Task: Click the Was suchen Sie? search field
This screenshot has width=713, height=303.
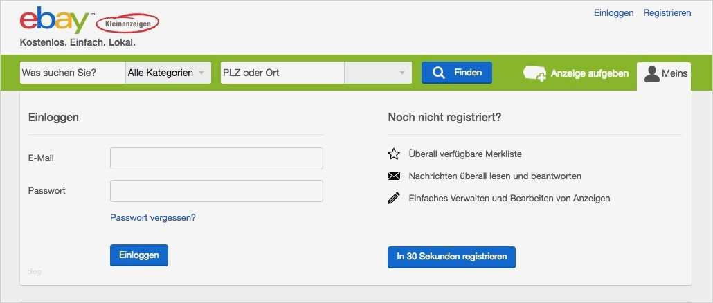Action: (x=73, y=73)
